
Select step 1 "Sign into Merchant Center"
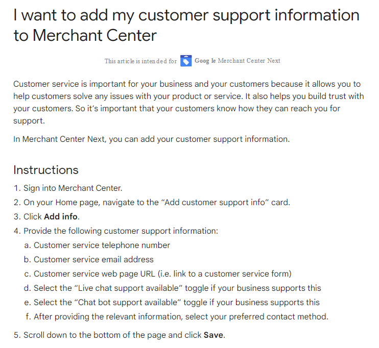(73, 188)
